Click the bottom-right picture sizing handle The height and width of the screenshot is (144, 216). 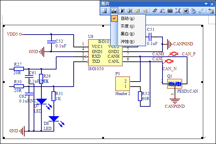[202, 138]
